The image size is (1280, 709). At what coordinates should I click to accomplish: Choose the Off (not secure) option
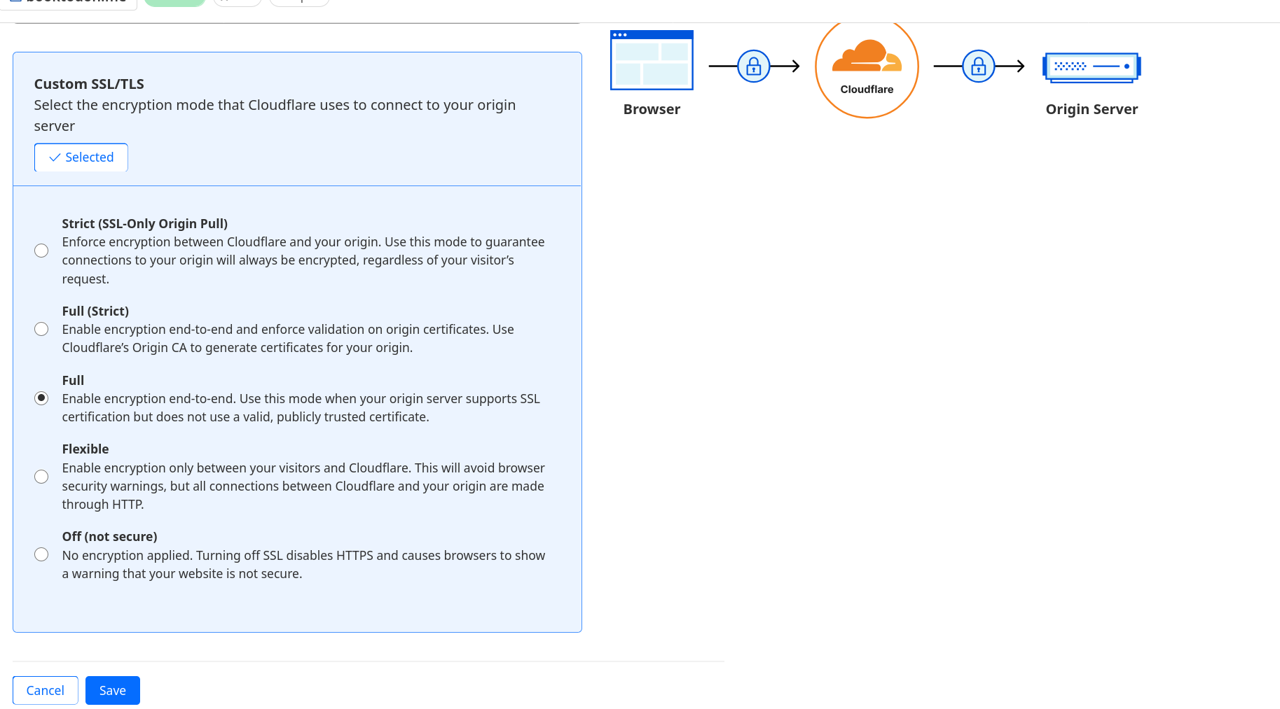[x=41, y=554]
